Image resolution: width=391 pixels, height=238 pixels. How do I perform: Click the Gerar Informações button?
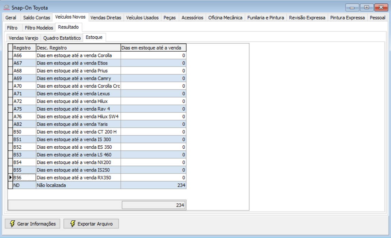click(x=32, y=224)
